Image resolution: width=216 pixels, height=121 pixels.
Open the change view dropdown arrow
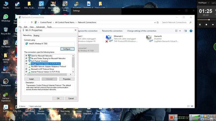180,31
